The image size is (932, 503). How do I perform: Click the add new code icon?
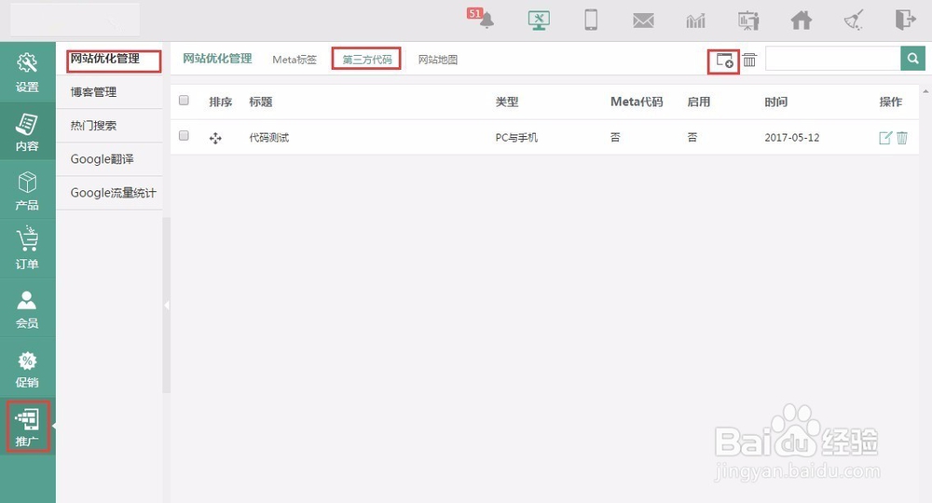click(x=724, y=60)
